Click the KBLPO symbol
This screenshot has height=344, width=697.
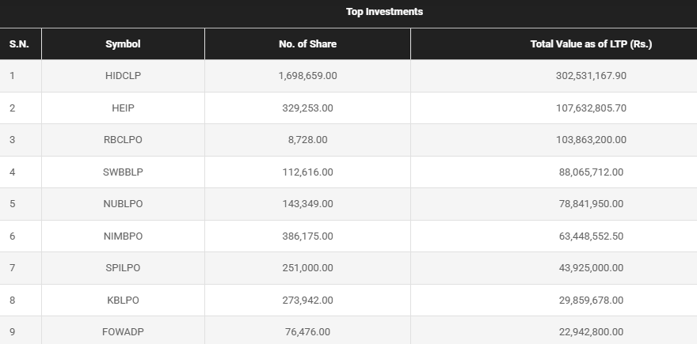click(x=123, y=301)
